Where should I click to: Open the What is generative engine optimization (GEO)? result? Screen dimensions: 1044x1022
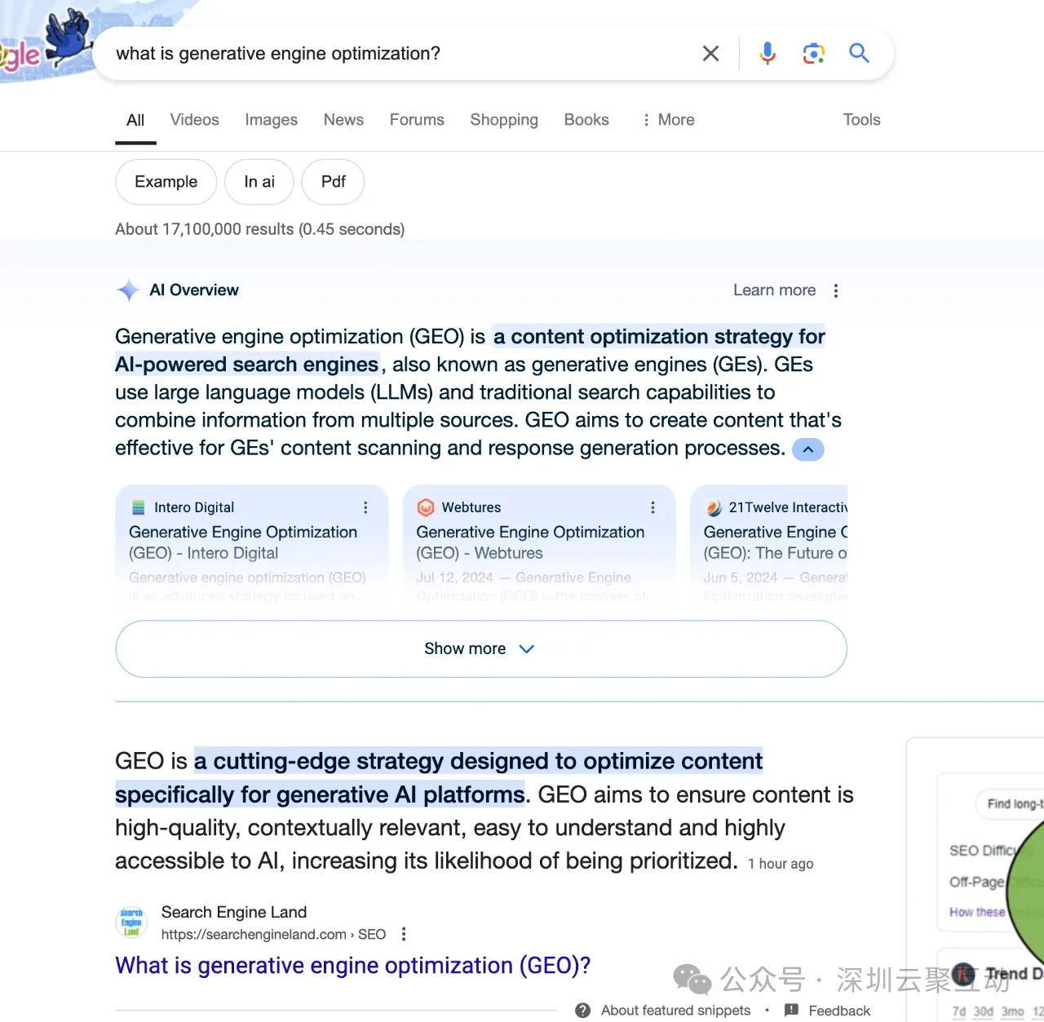[x=352, y=966]
